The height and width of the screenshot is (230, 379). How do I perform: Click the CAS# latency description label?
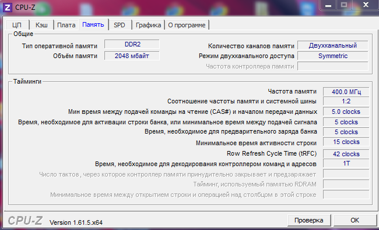tap(192, 112)
